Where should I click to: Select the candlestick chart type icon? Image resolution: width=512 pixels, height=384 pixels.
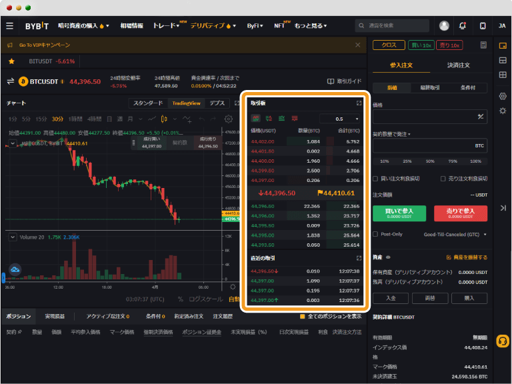pos(164,119)
